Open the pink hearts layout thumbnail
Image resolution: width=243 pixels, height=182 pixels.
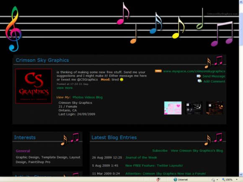coord(173,108)
